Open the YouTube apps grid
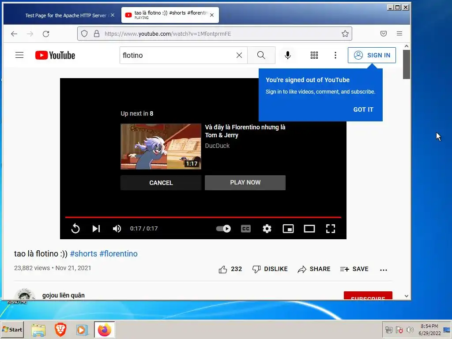Image resolution: width=452 pixels, height=339 pixels. (x=314, y=55)
